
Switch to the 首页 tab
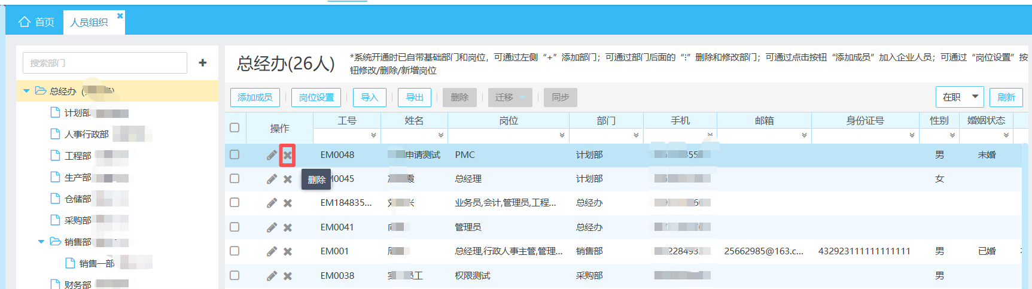click(x=36, y=22)
